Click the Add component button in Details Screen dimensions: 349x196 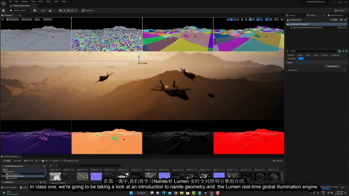point(334,20)
